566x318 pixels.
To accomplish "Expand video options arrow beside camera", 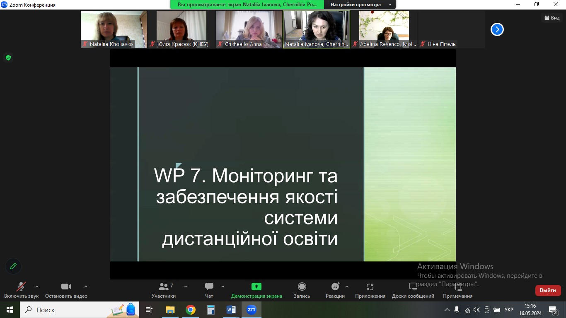I will [x=86, y=287].
